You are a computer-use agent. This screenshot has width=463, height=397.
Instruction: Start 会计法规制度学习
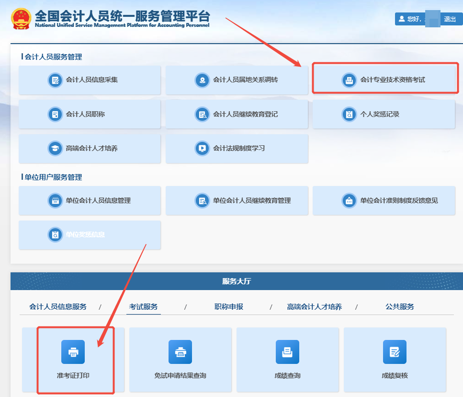pos(237,149)
